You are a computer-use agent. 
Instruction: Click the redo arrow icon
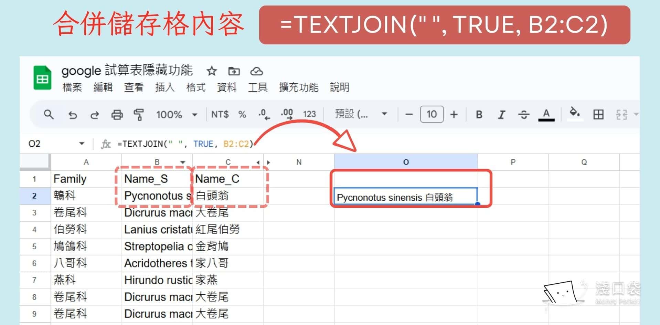click(95, 115)
